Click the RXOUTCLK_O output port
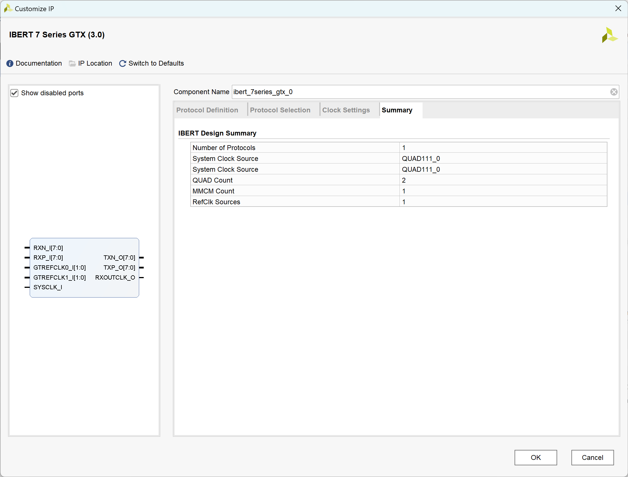The height and width of the screenshot is (477, 628). tap(115, 278)
